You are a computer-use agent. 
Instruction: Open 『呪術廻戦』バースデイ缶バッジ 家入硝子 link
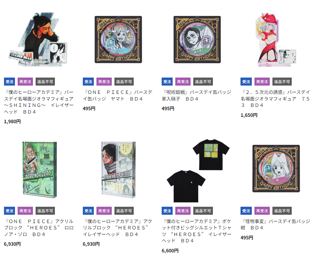pos(196,96)
